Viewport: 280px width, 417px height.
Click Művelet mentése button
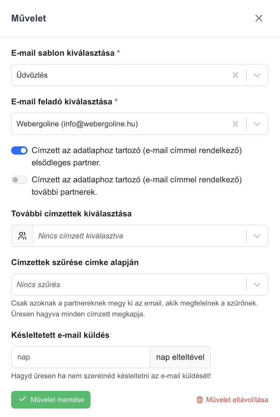(51, 400)
